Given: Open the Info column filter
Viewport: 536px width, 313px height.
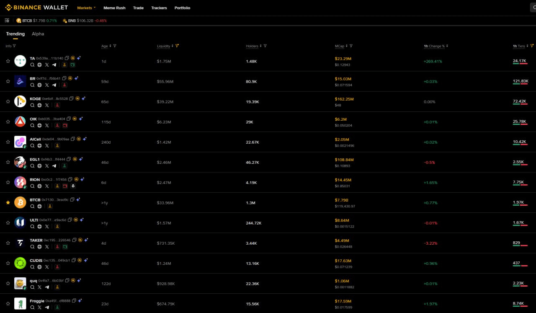Looking at the screenshot, I should pyautogui.click(x=14, y=46).
